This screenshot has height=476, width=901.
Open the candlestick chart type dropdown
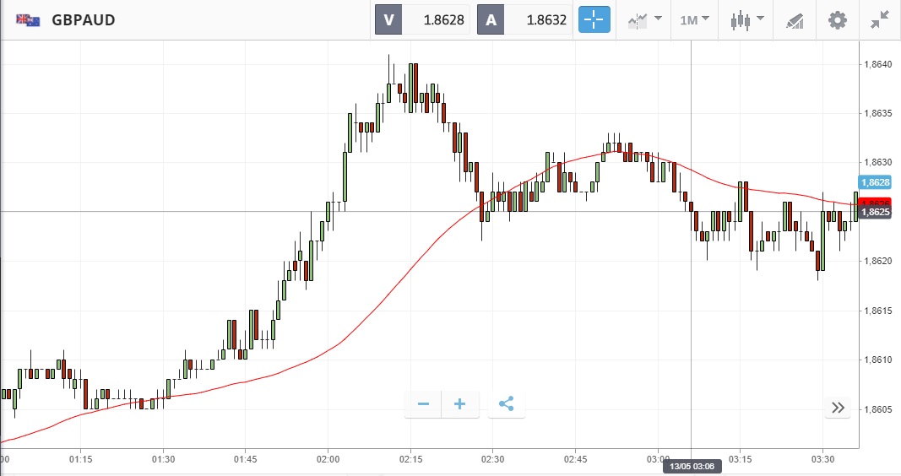[x=746, y=20]
